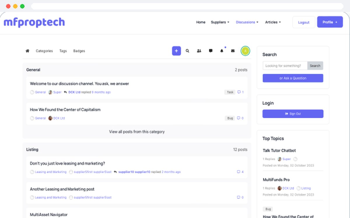The image size is (350, 218).
Task: Expand the Discussions dropdown menu
Action: 247,22
